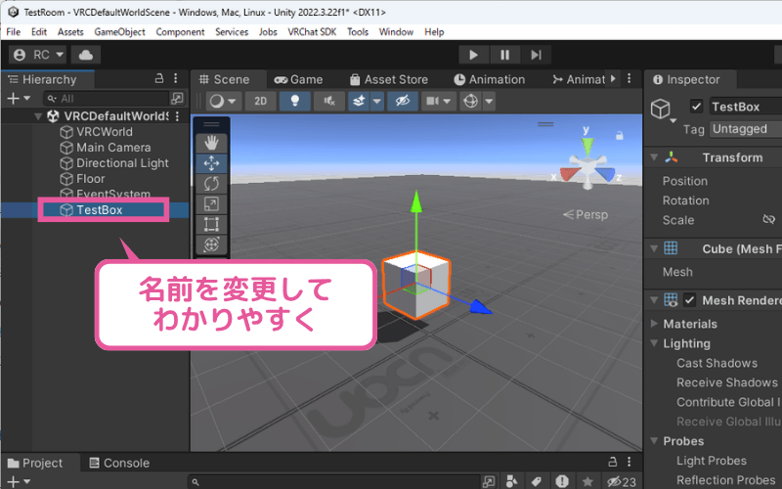The width and height of the screenshot is (782, 489).
Task: Open the Tag dropdown (Untagged)
Action: (746, 129)
